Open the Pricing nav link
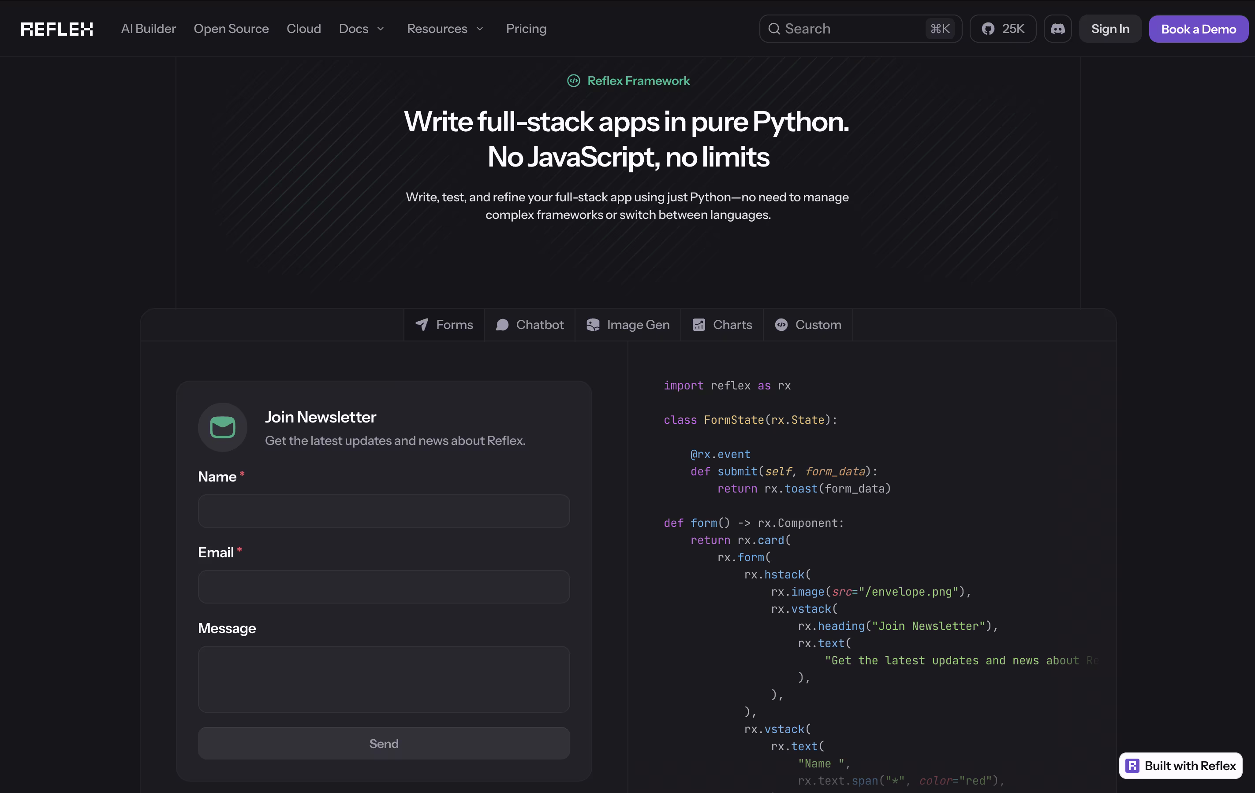The height and width of the screenshot is (793, 1255). point(526,29)
